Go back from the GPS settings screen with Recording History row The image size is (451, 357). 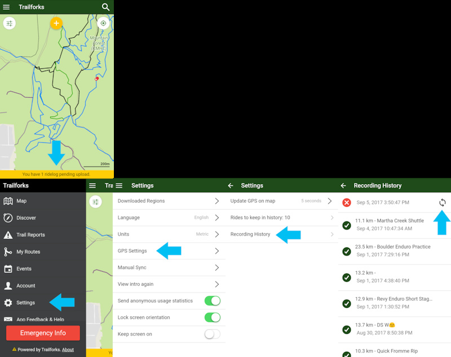tap(231, 185)
